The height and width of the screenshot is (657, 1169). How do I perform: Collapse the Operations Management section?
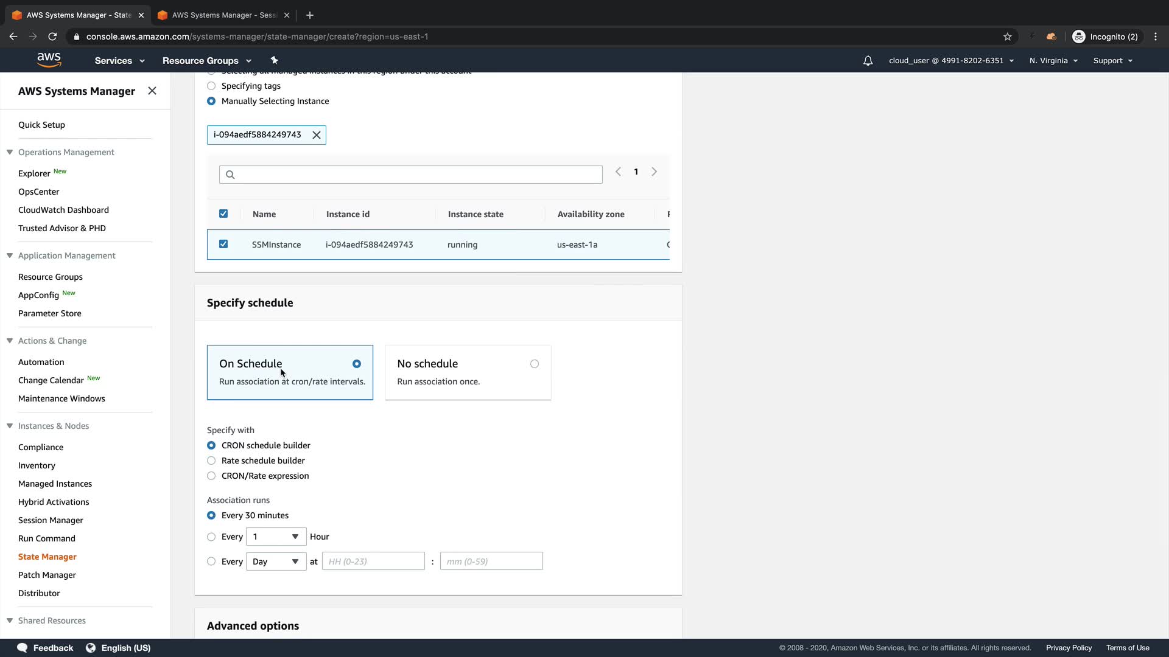click(10, 152)
